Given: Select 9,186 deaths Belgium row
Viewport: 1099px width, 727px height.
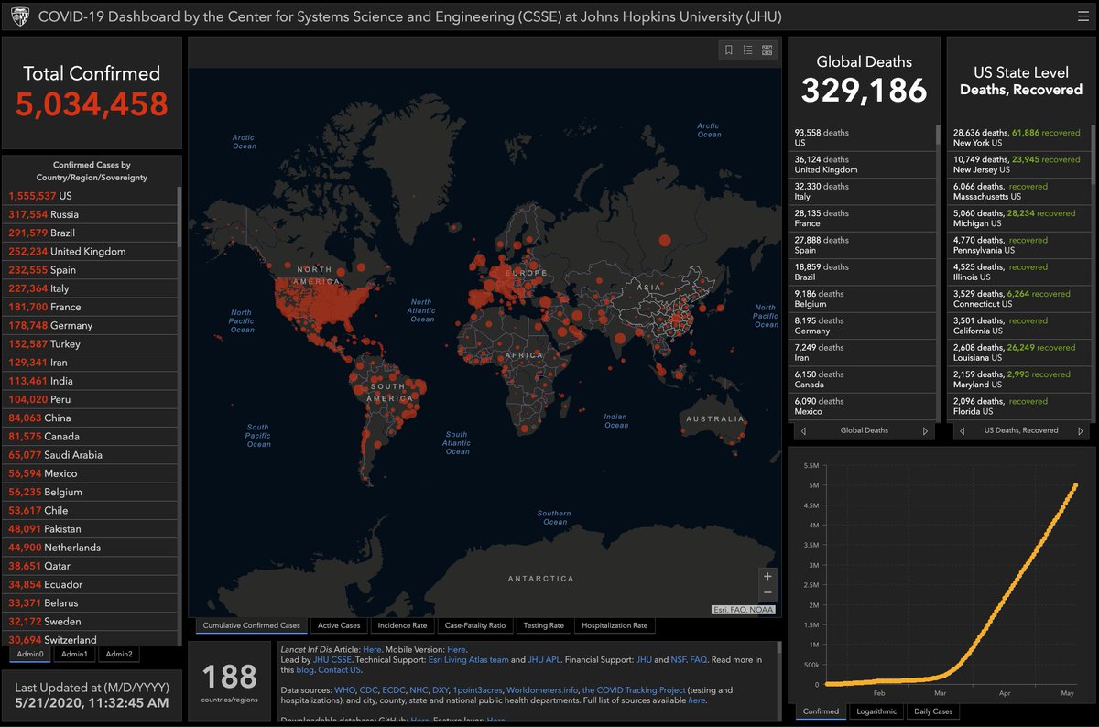Looking at the screenshot, I should click(x=862, y=298).
